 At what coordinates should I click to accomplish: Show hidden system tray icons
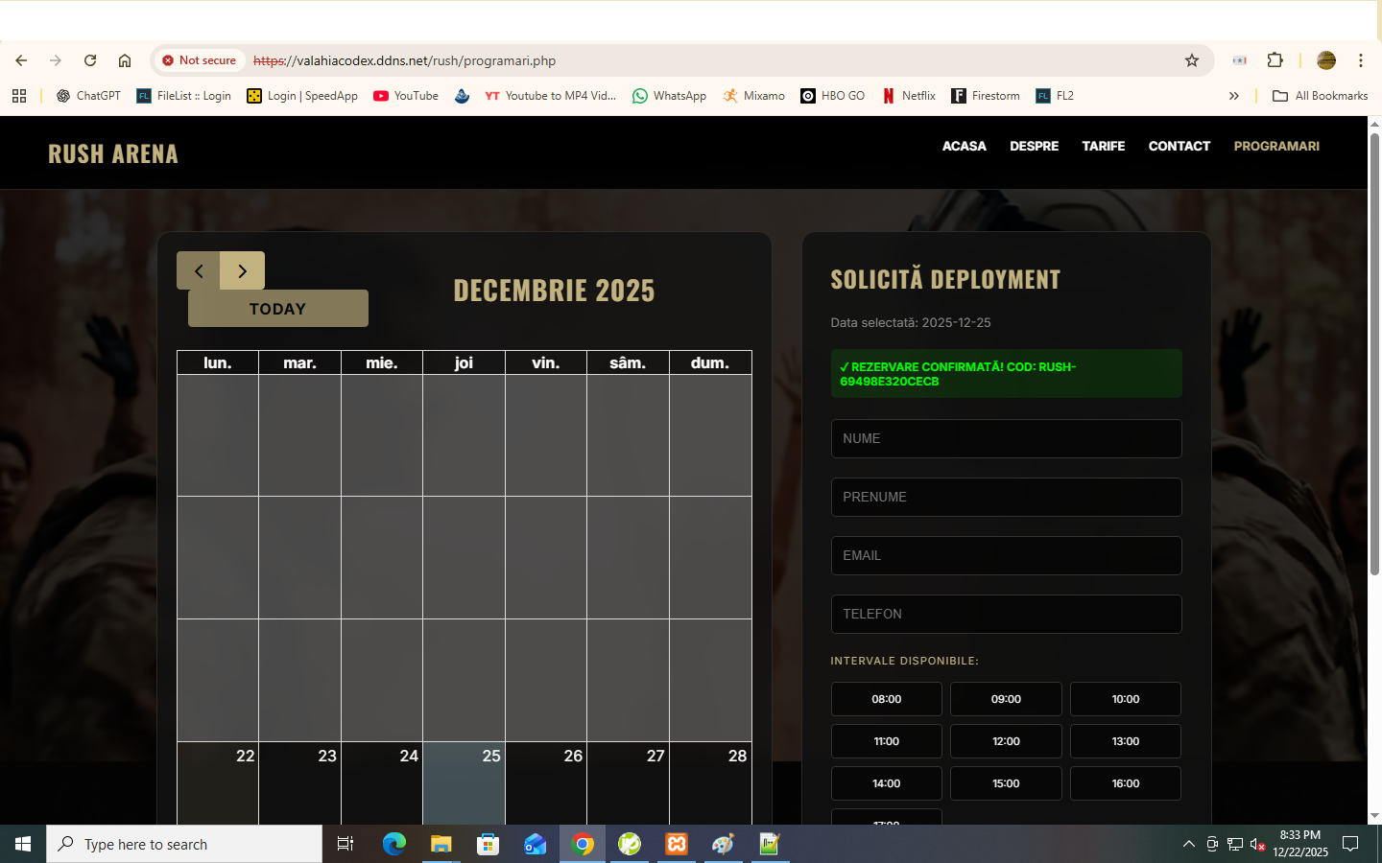click(1188, 844)
